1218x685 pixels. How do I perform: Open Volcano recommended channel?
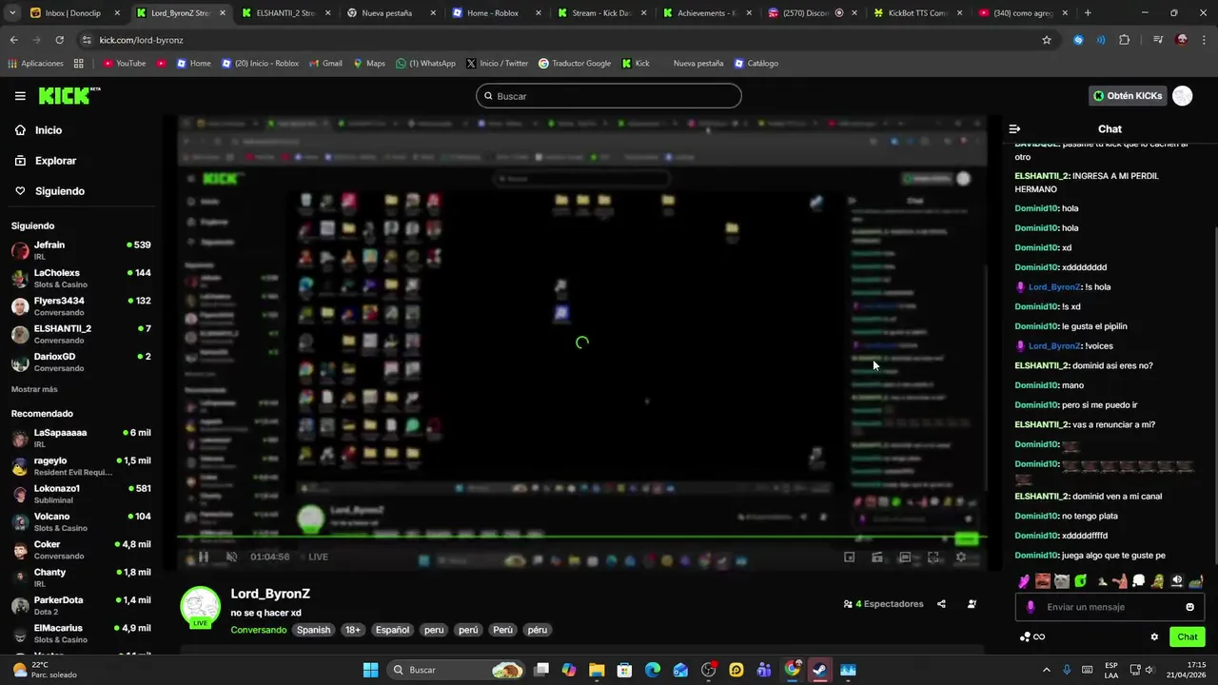pos(81,521)
